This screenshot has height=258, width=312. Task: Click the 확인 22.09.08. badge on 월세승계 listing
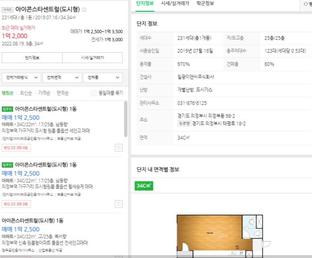17,204
